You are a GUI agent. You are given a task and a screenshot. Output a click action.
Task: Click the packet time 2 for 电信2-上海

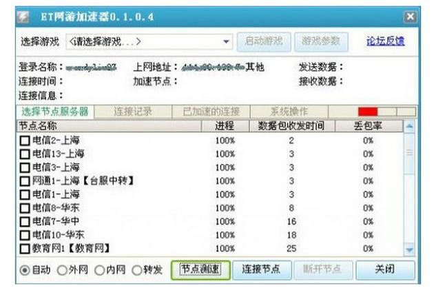coord(291,141)
